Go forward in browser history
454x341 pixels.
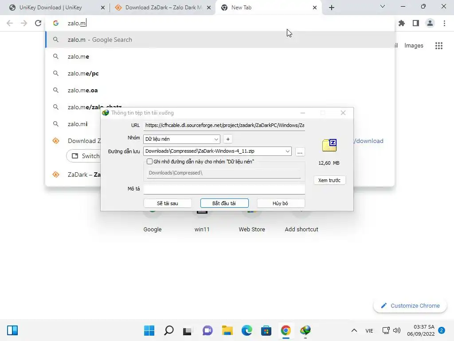24,23
